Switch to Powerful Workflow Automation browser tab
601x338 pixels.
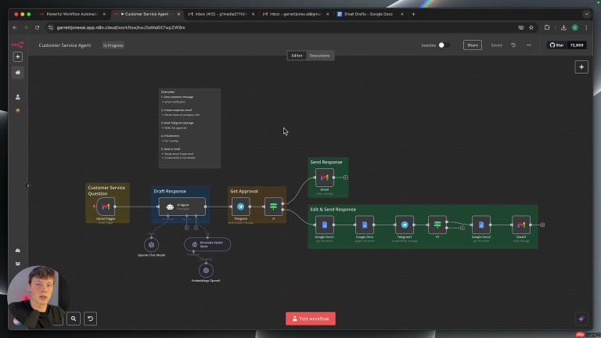tap(72, 14)
